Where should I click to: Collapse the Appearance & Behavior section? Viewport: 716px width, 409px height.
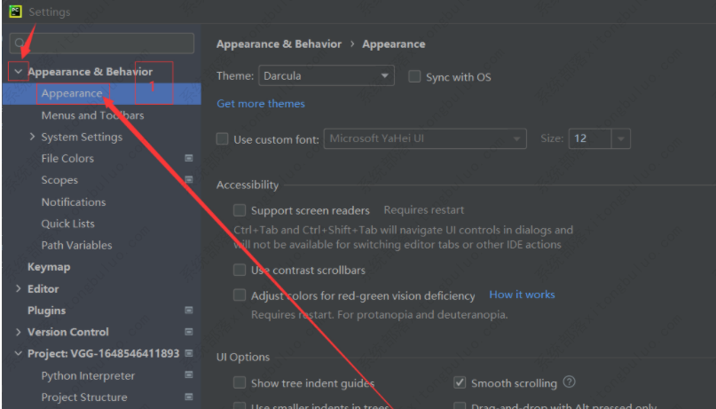19,72
